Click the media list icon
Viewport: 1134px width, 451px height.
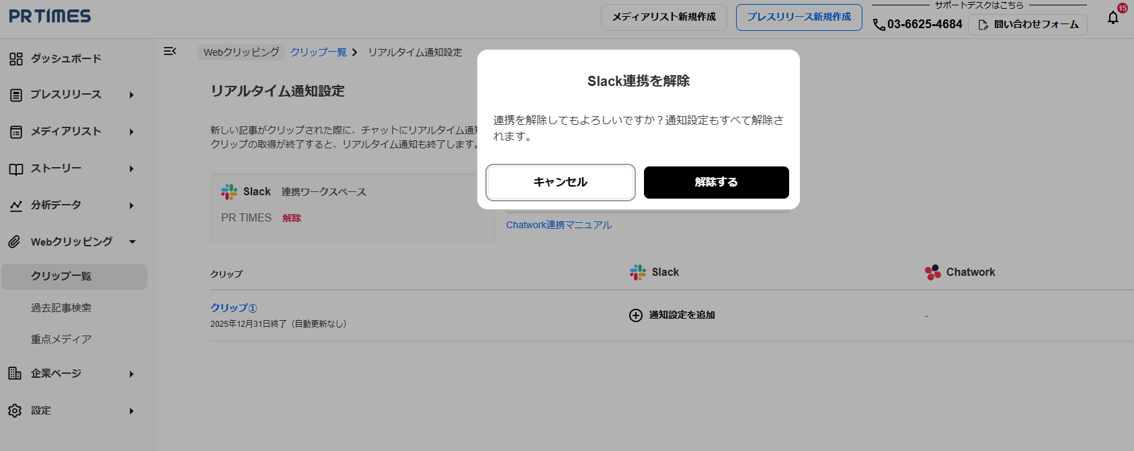click(16, 132)
